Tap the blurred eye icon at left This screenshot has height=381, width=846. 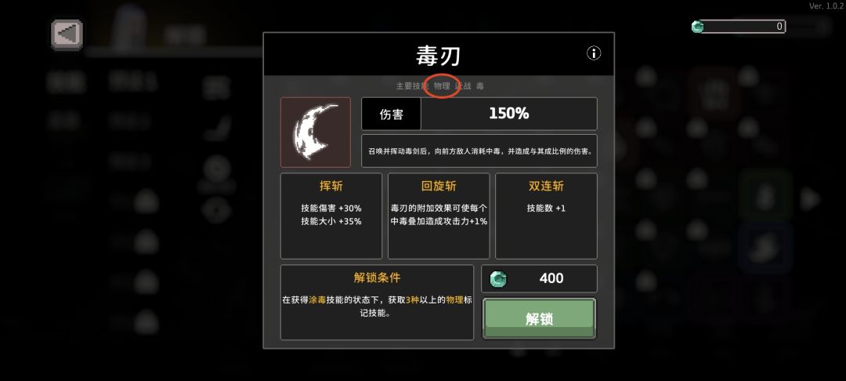point(216,211)
